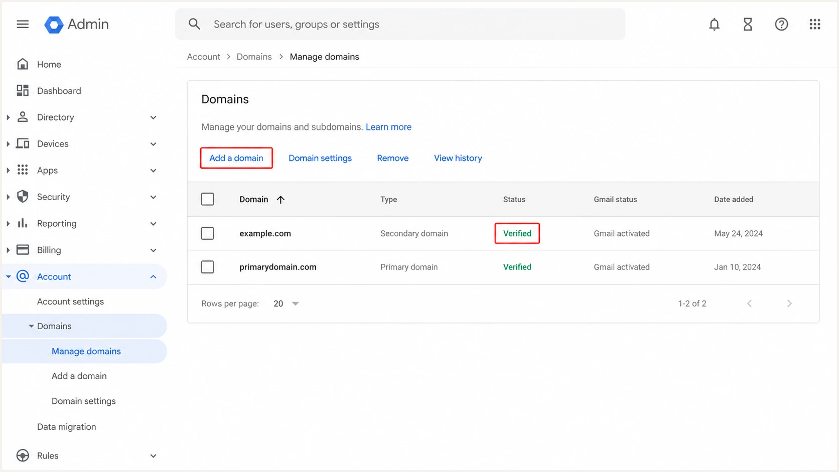This screenshot has height=472, width=839.
Task: Click the Google Admin logo
Action: tap(76, 24)
